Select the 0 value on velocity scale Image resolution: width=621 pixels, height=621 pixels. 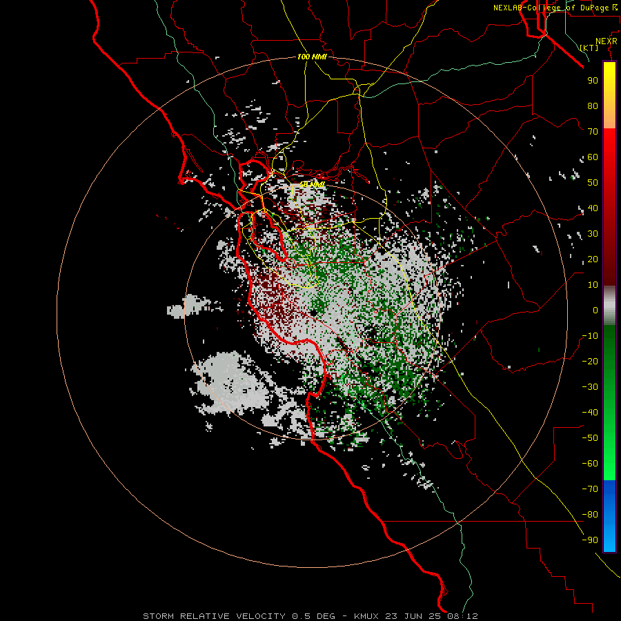[595, 310]
